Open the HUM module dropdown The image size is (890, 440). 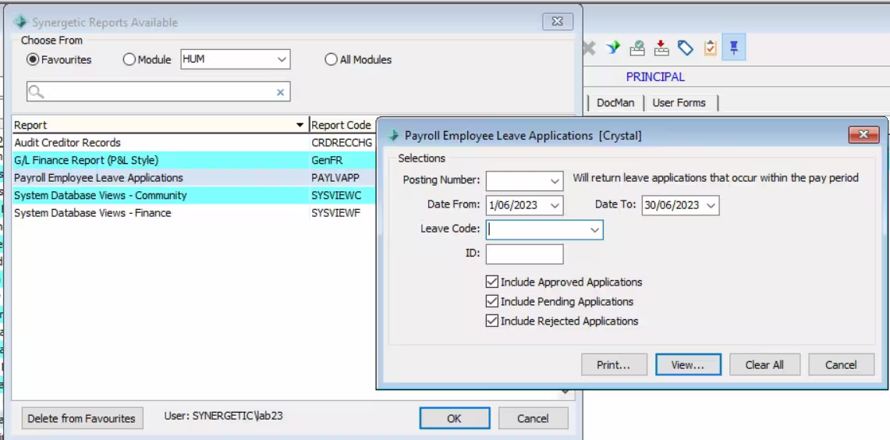pos(282,59)
